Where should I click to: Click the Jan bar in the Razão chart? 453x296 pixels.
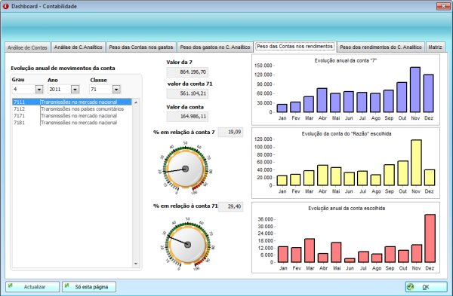282,181
